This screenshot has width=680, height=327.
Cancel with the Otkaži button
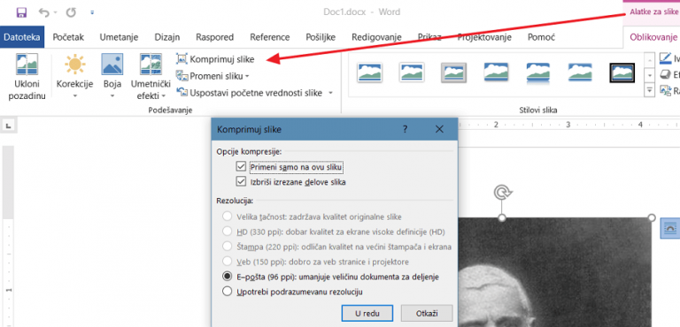pyautogui.click(x=427, y=313)
